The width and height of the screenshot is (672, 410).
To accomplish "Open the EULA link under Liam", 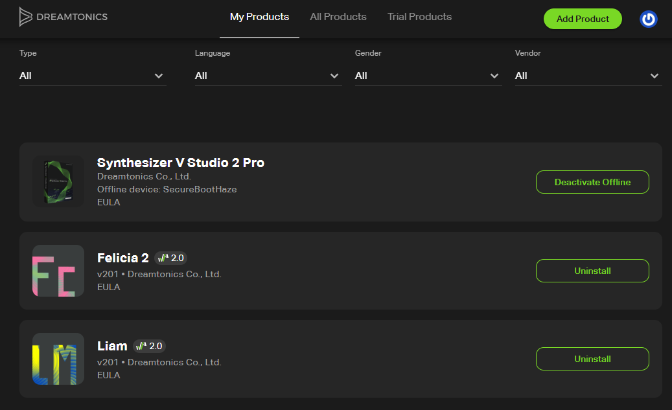I will 108,375.
